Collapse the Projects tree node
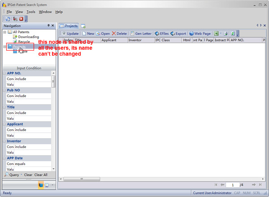This screenshot has width=269, height=197. click(x=5, y=47)
